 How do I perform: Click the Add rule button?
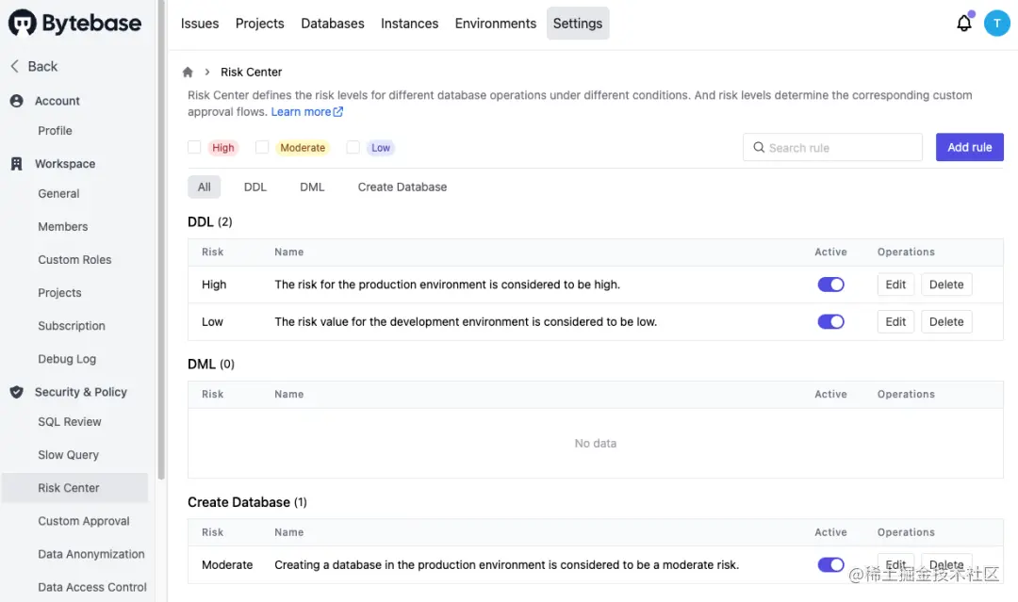(x=969, y=147)
